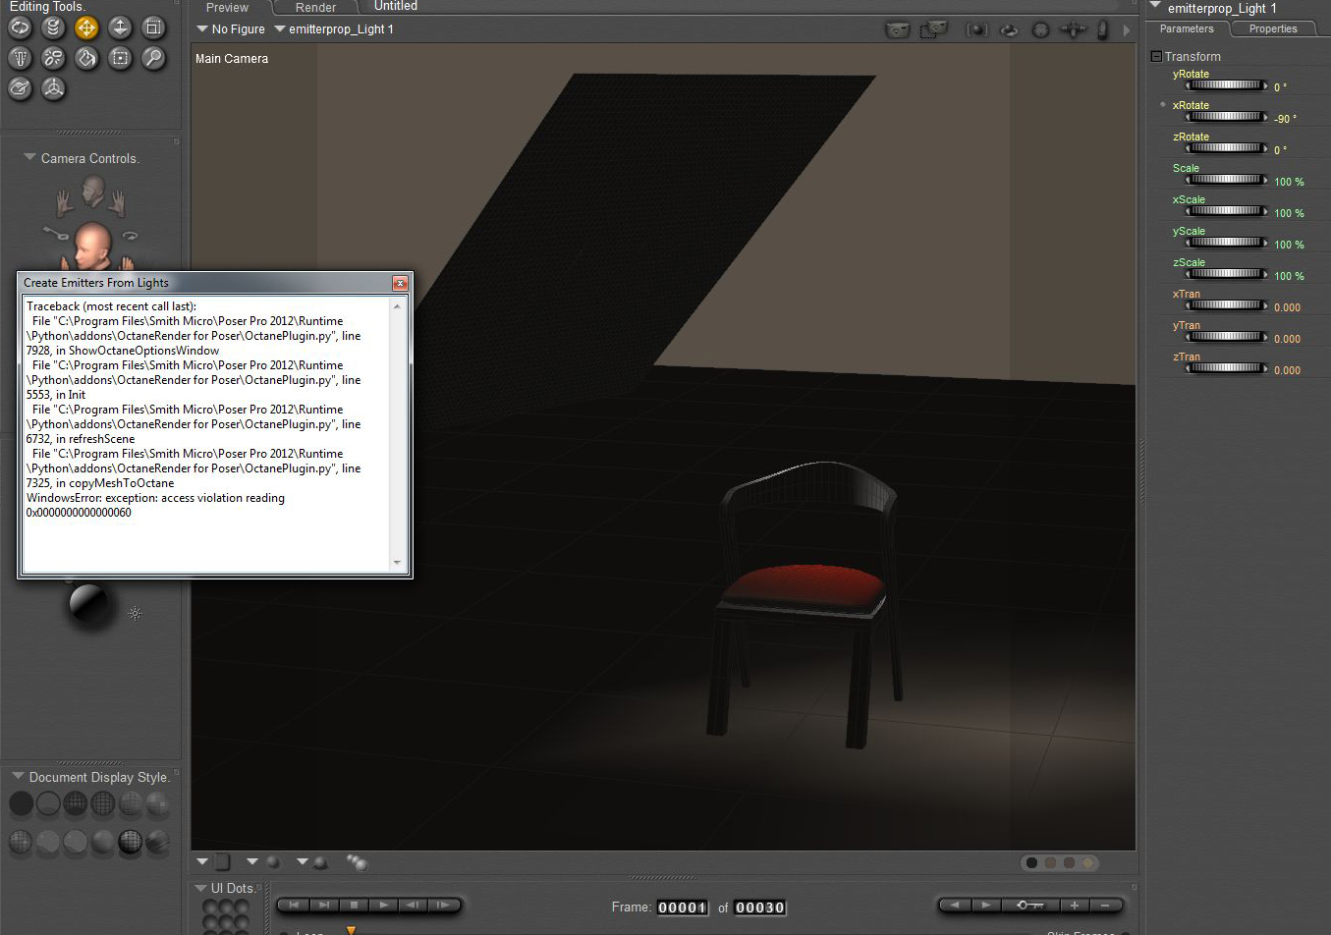Viewport: 1331px width, 935px height.
Task: Click the small light icon beside the sphere
Action: tap(136, 613)
